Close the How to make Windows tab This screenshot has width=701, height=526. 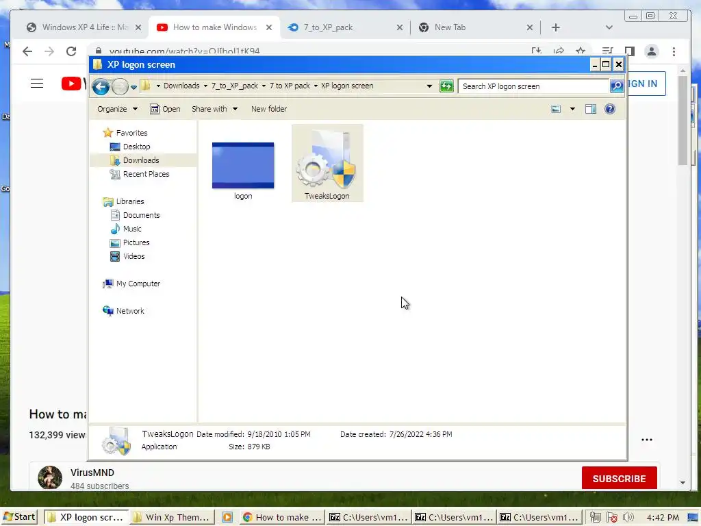coord(268,27)
